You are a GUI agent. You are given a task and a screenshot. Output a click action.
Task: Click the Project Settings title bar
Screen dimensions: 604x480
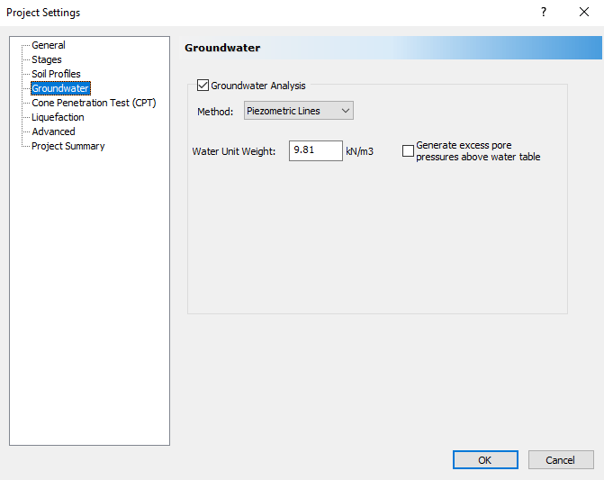270,13
